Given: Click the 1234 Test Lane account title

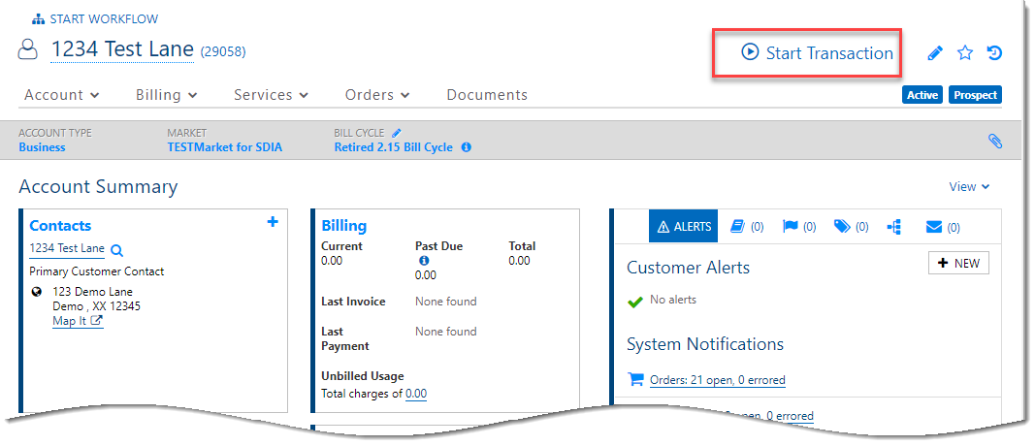Looking at the screenshot, I should coord(123,49).
